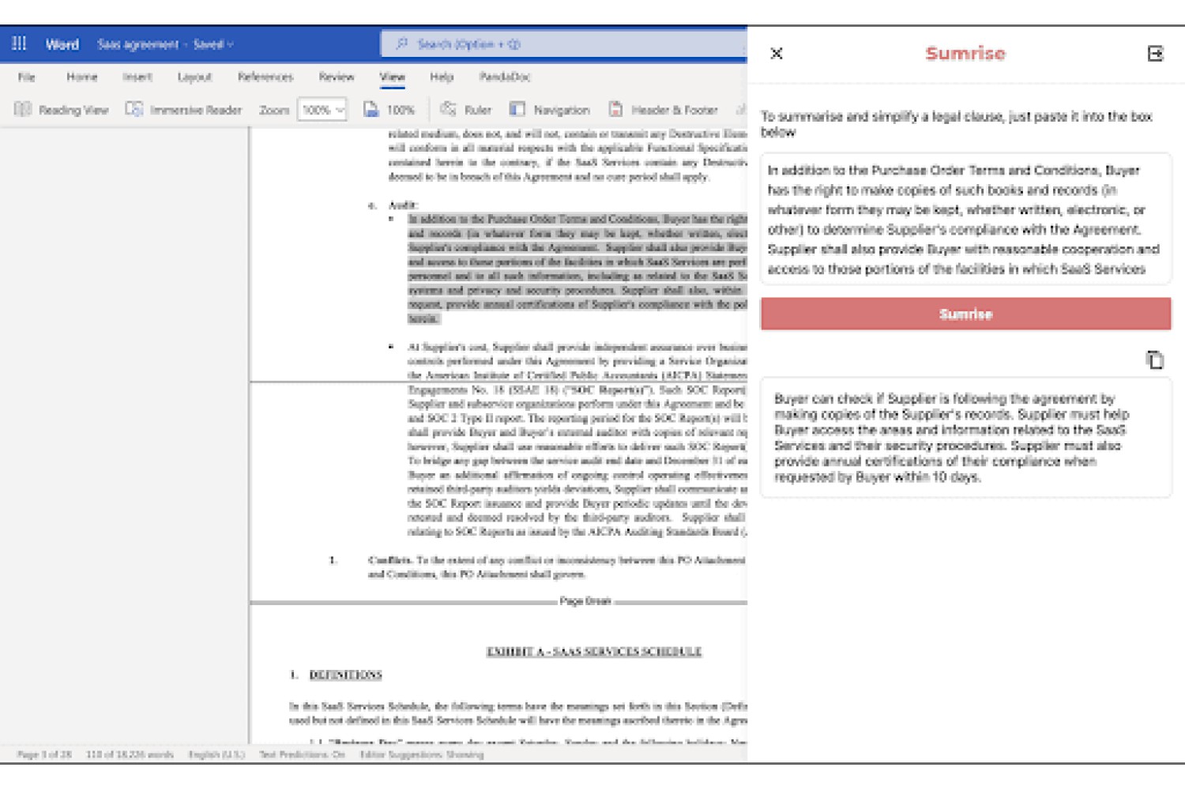
Task: Open the PandaDoc ribbon tab
Action: pos(504,77)
